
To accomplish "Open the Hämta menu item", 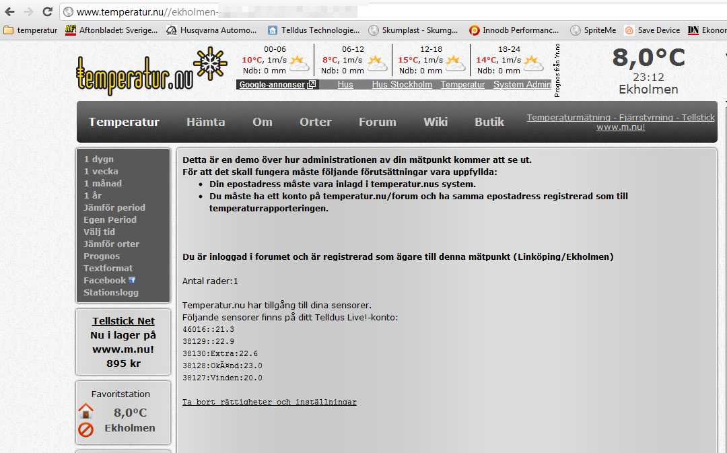I will tap(205, 122).
